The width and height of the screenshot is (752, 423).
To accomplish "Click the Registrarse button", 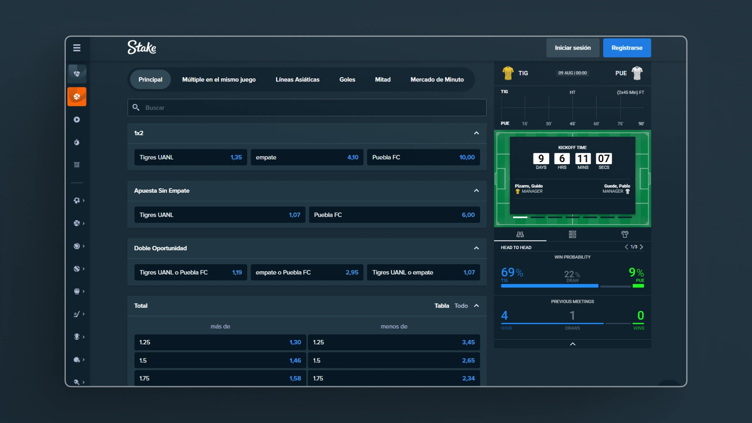I will [627, 48].
